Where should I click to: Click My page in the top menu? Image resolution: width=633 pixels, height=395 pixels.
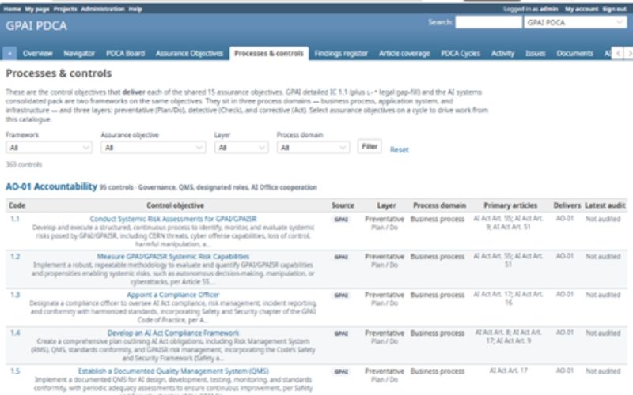pyautogui.click(x=37, y=9)
